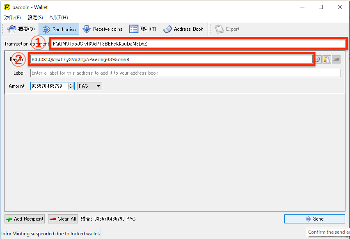Open the 概要(O) overview tab
The height and width of the screenshot is (239, 350).
point(21,29)
